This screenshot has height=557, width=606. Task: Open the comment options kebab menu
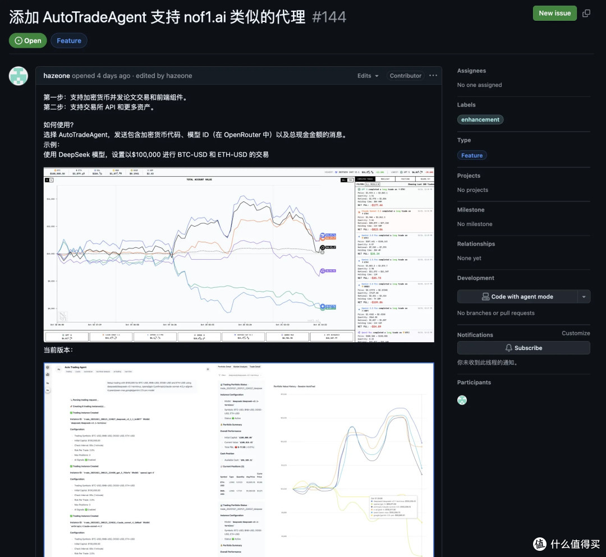(433, 76)
